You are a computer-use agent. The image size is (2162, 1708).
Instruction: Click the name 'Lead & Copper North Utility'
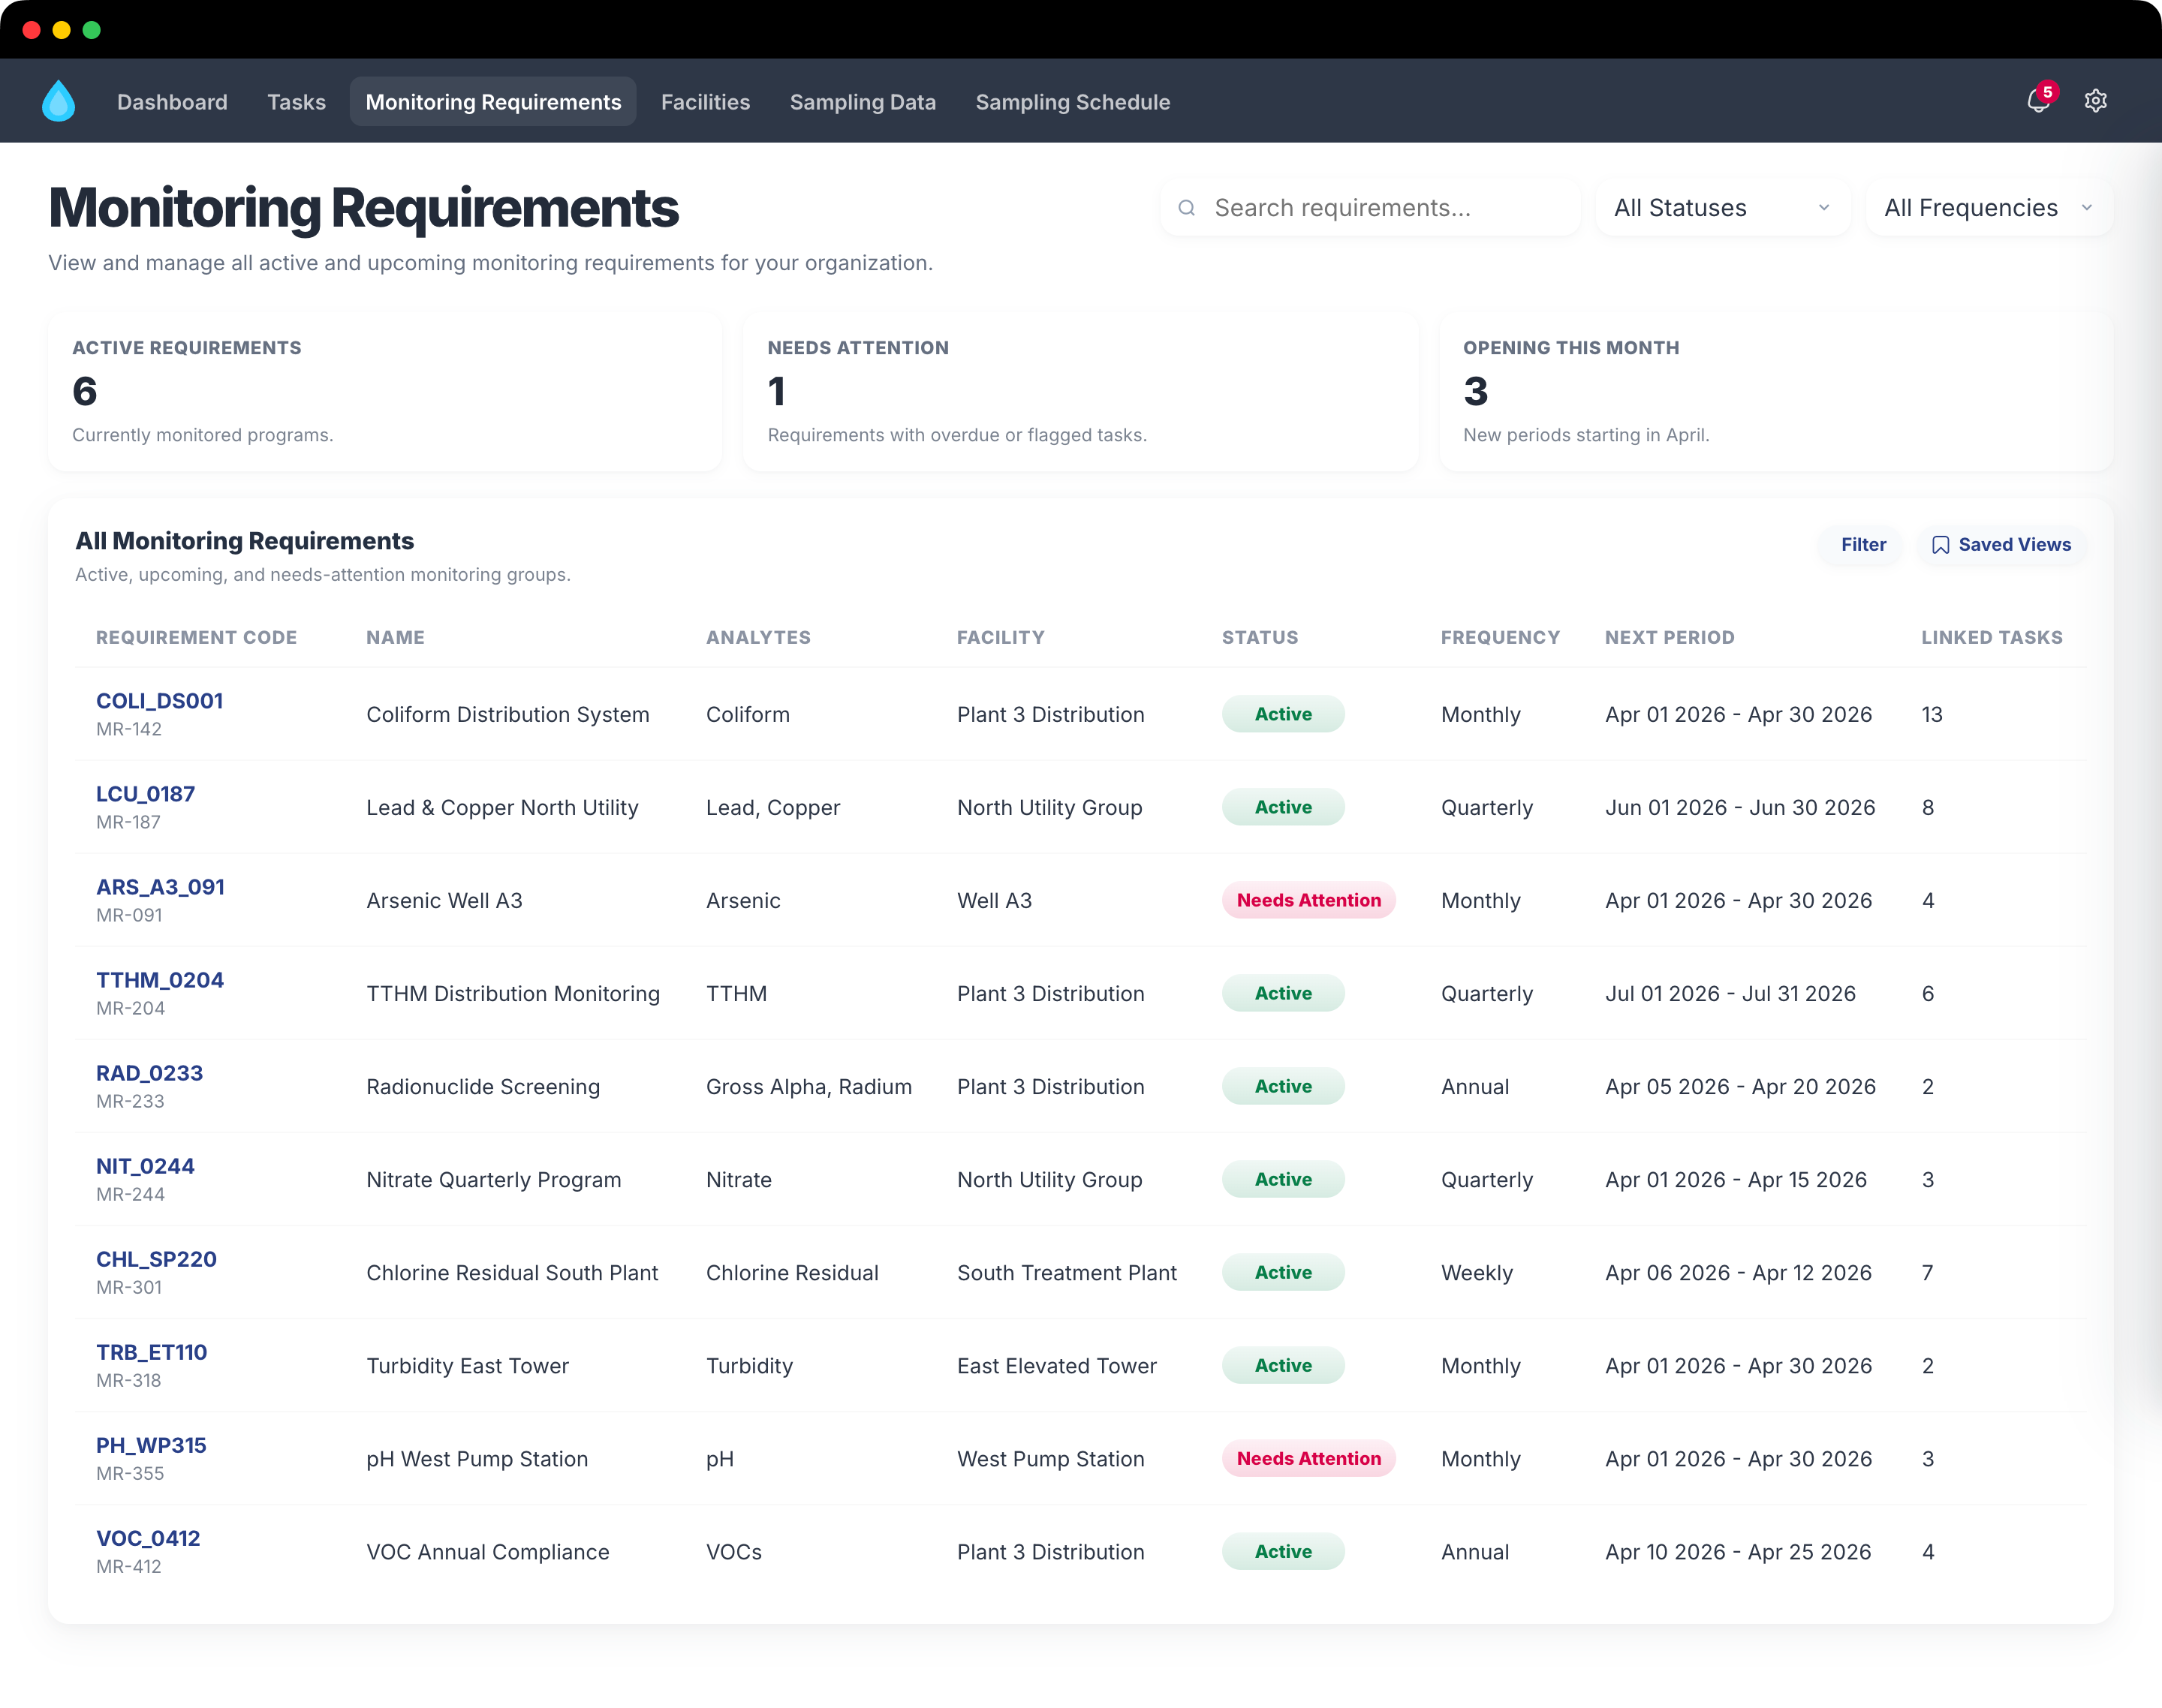[x=502, y=808]
